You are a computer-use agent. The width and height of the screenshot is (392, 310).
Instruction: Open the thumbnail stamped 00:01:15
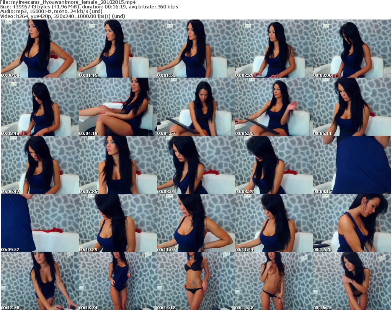click(x=118, y=49)
